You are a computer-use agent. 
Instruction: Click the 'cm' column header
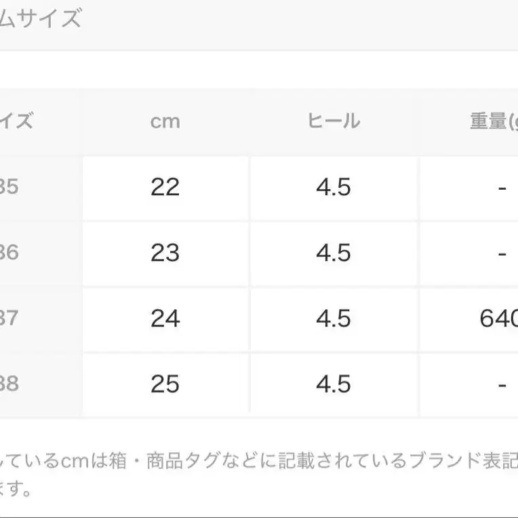click(x=165, y=121)
